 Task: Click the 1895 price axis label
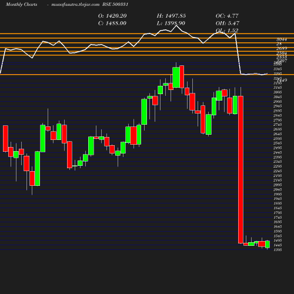coord(278,203)
